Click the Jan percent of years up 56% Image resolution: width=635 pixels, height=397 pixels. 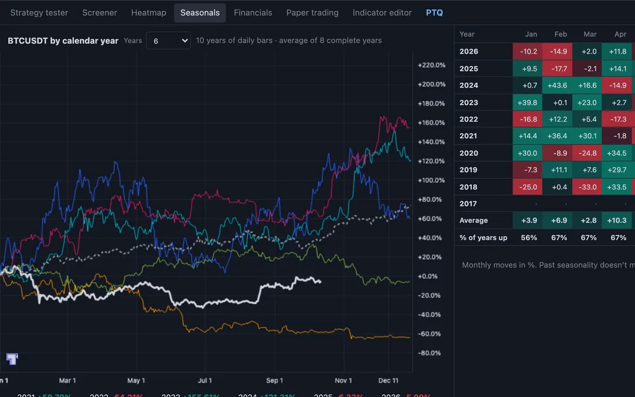pos(529,238)
